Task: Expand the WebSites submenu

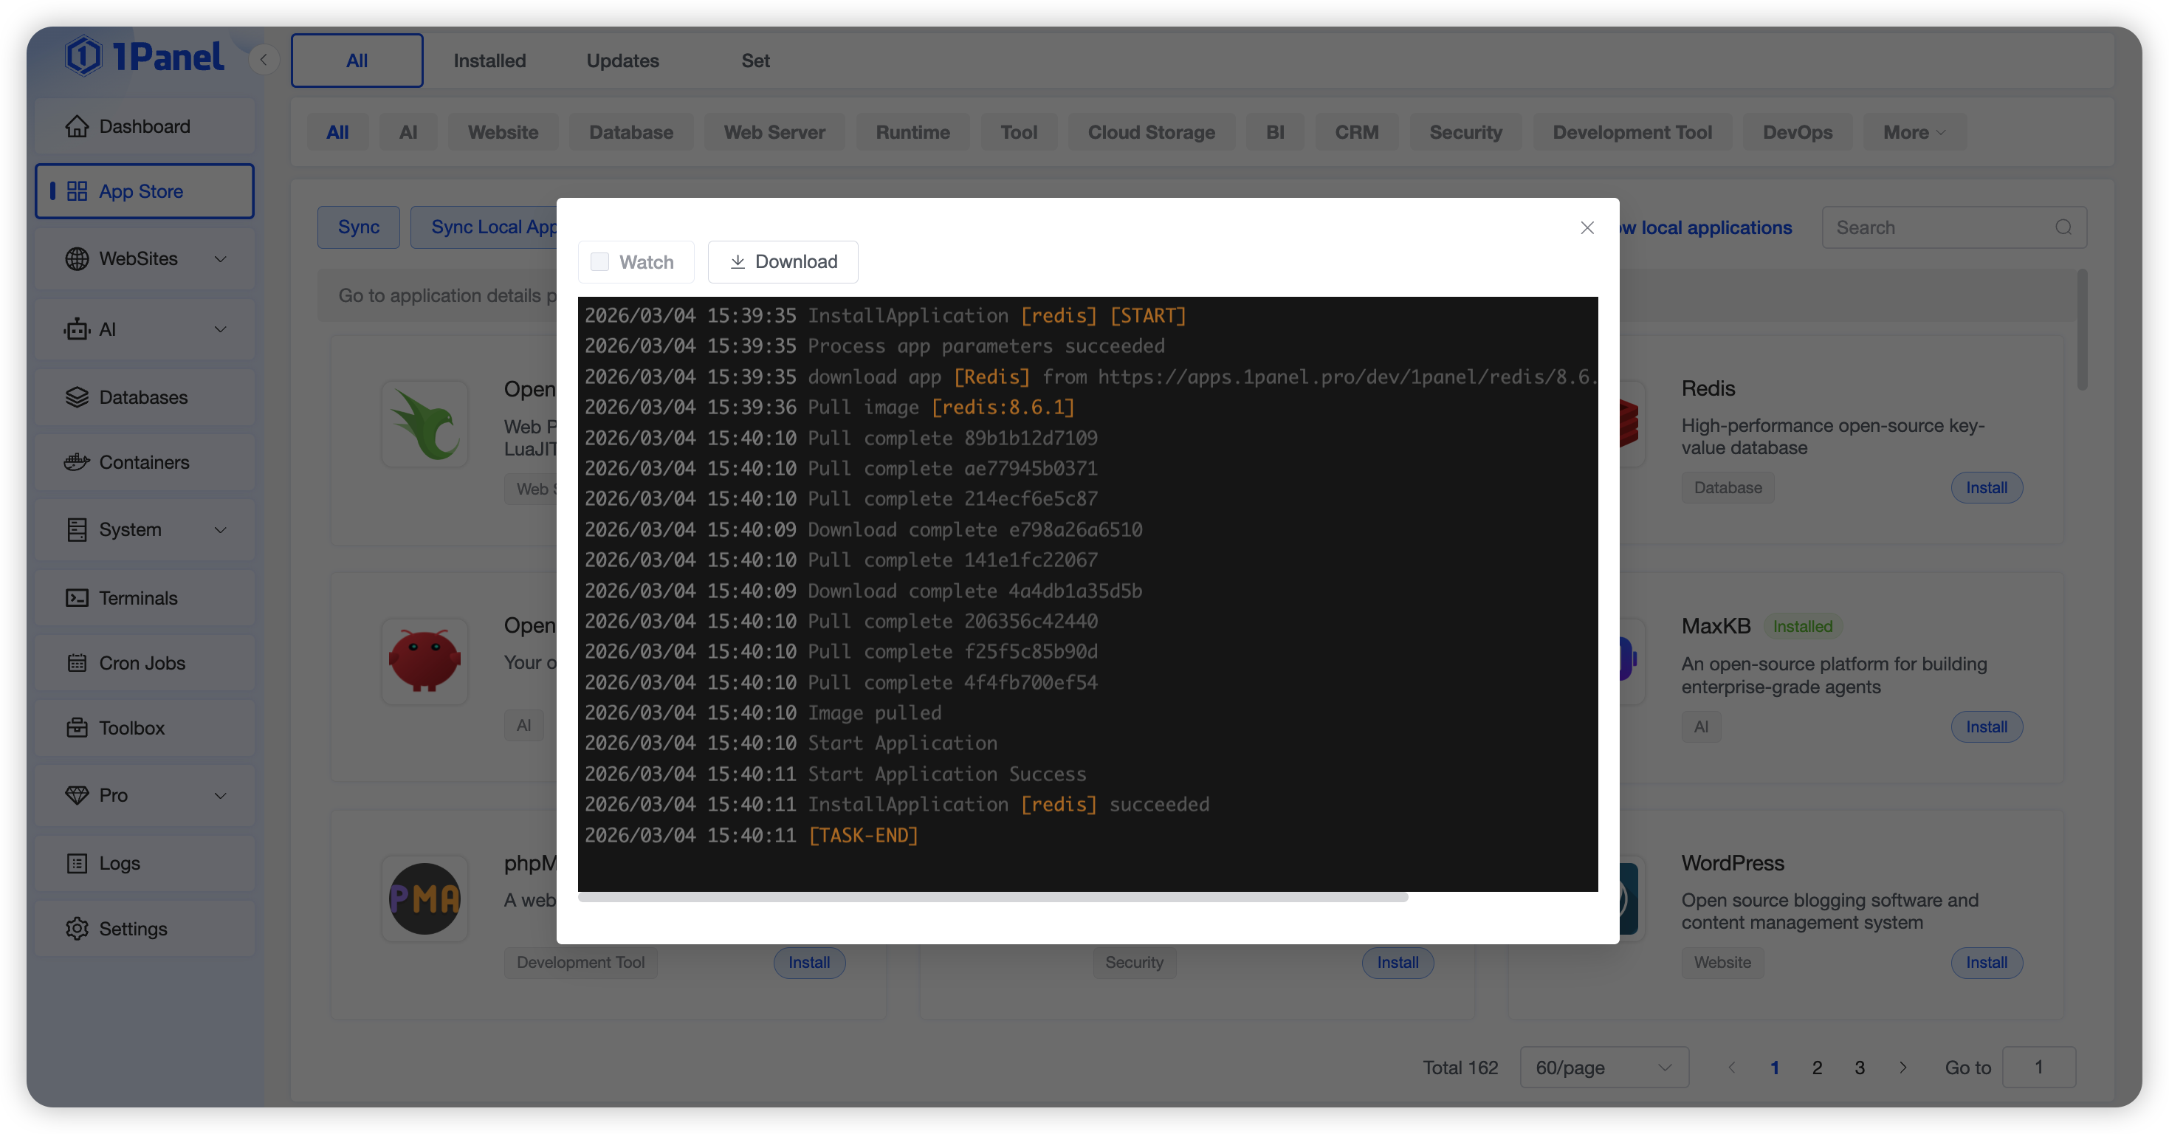Action: click(x=221, y=258)
